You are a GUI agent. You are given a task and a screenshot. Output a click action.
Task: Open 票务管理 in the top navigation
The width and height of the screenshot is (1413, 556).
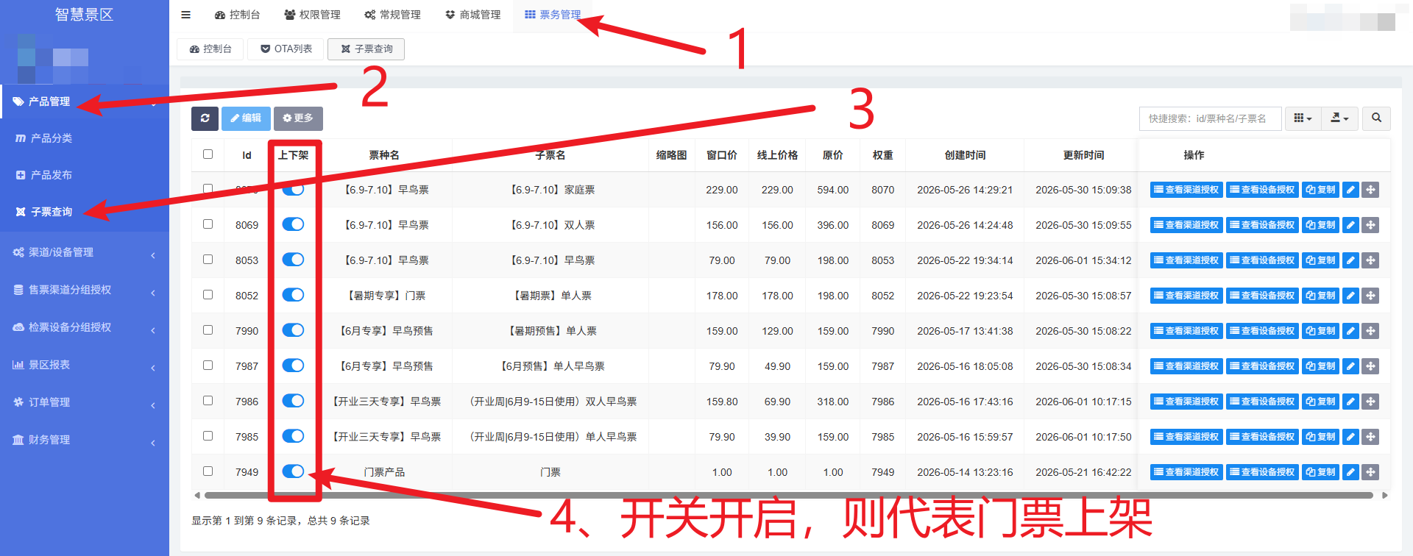(553, 15)
